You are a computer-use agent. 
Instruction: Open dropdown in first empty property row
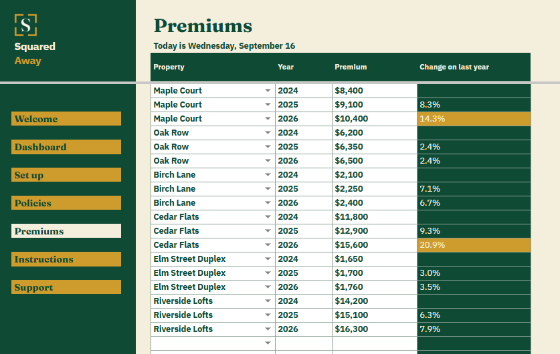click(x=268, y=343)
